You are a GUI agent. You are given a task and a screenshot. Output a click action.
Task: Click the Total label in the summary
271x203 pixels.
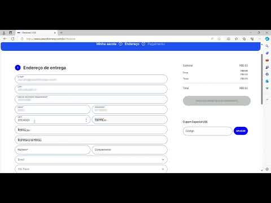coord(186,88)
